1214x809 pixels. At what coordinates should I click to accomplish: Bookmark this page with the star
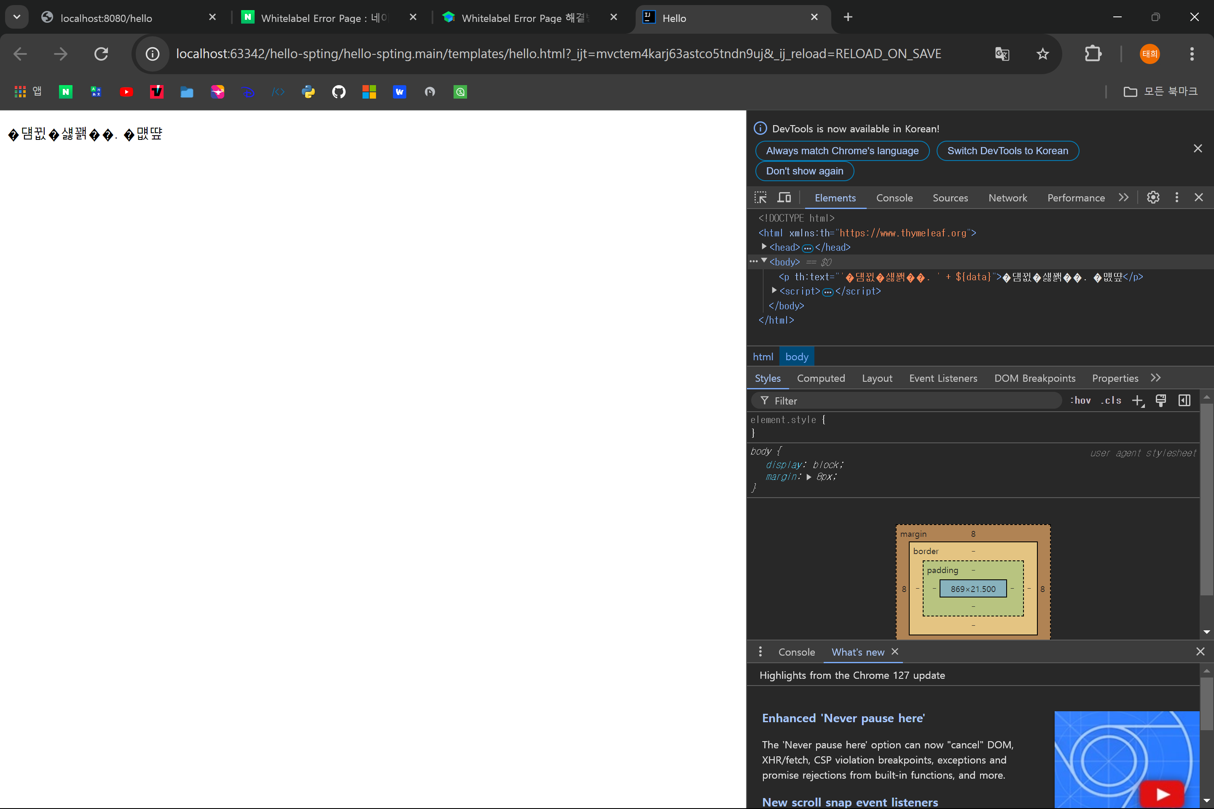pos(1042,54)
